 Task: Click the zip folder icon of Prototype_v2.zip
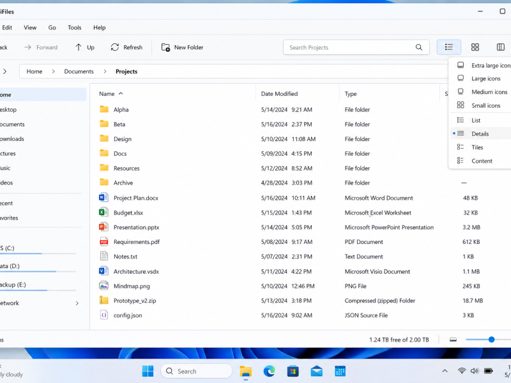103,300
